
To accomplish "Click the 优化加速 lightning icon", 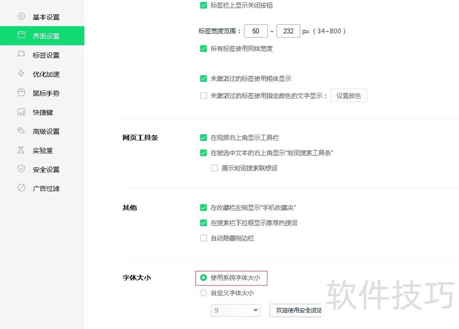I will click(x=21, y=73).
